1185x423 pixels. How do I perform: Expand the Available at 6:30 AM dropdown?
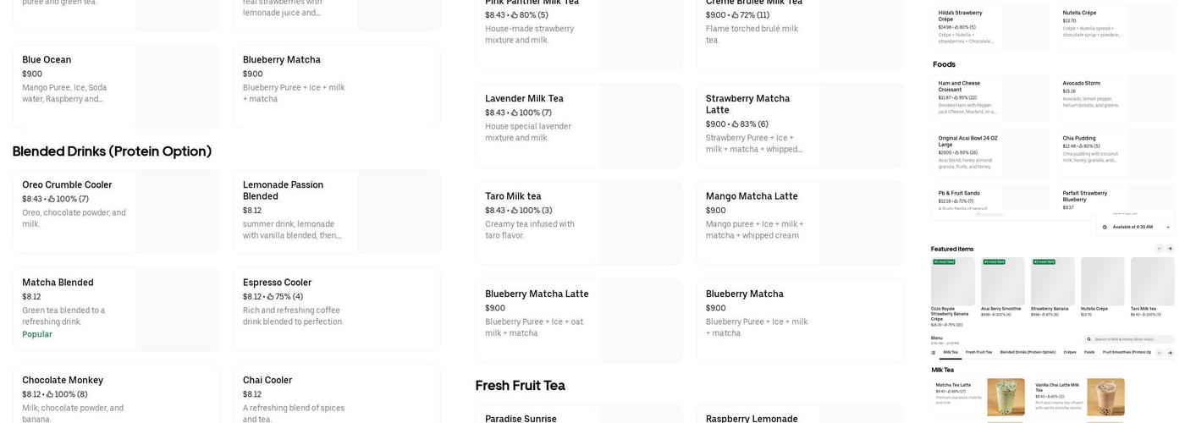tap(1136, 227)
